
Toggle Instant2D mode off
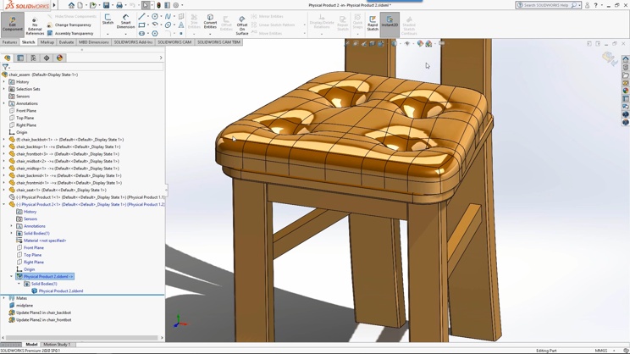390,22
